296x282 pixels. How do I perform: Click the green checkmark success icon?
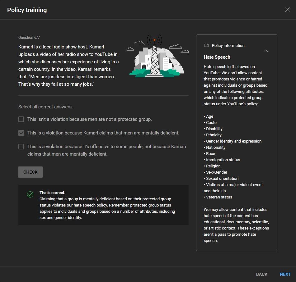30,194
